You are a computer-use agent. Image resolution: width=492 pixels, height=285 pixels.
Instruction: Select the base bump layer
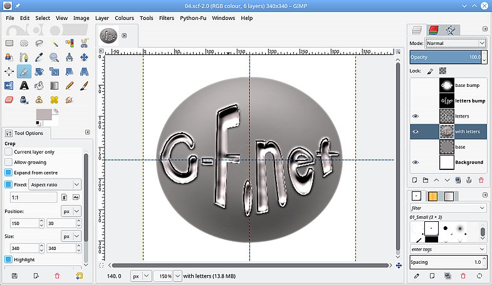(x=467, y=86)
